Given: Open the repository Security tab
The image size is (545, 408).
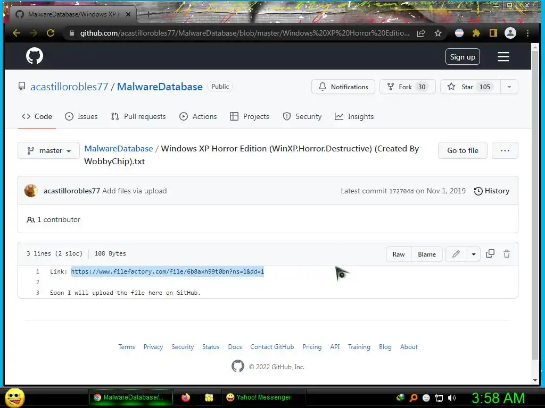Looking at the screenshot, I should point(302,116).
